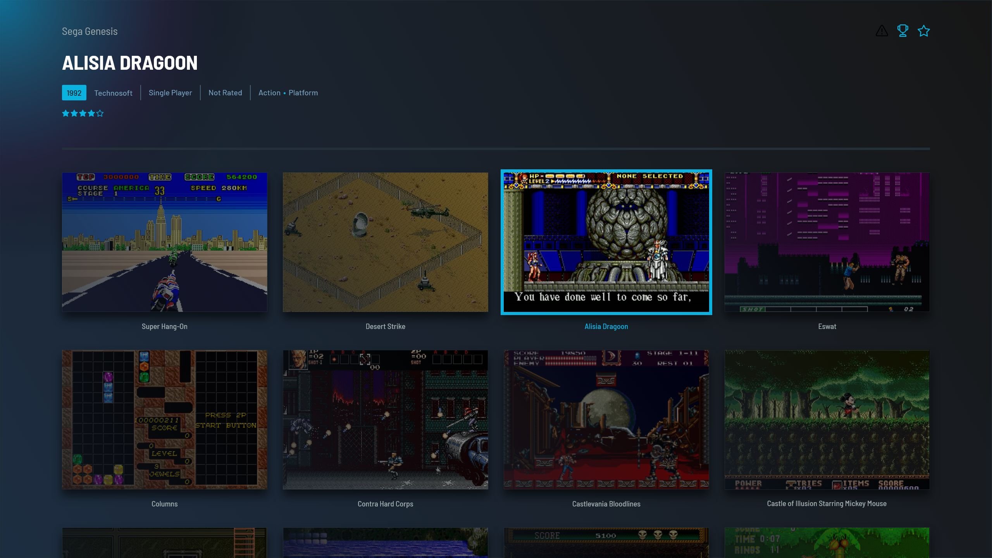Click the ALISIA DRAGOON title heading

tap(130, 63)
